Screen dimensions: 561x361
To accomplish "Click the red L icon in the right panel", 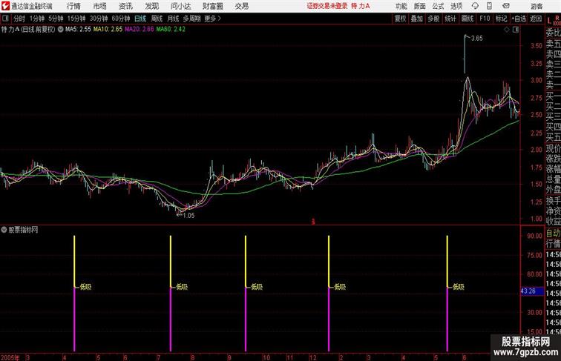I will (x=549, y=20).
